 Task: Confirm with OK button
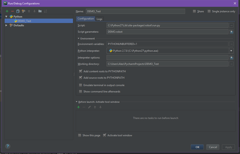click(x=197, y=147)
